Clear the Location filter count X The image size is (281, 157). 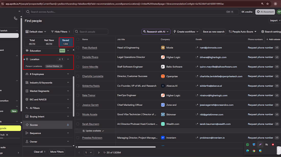60,59
